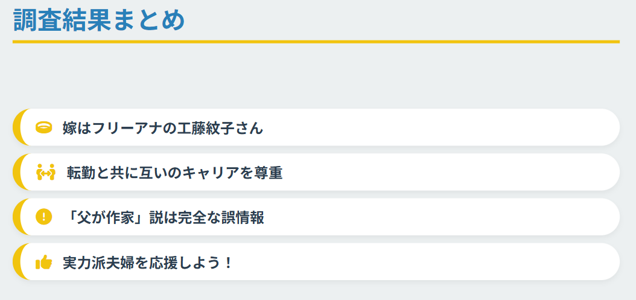Click the yellow left edge of 工藤紋子さん card
Screen dimensions: 636x300
pyautogui.click(x=16, y=128)
